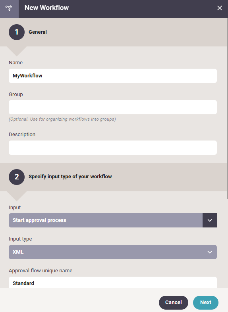Close the New Workflow dialog
The width and height of the screenshot is (228, 312).
click(x=219, y=8)
